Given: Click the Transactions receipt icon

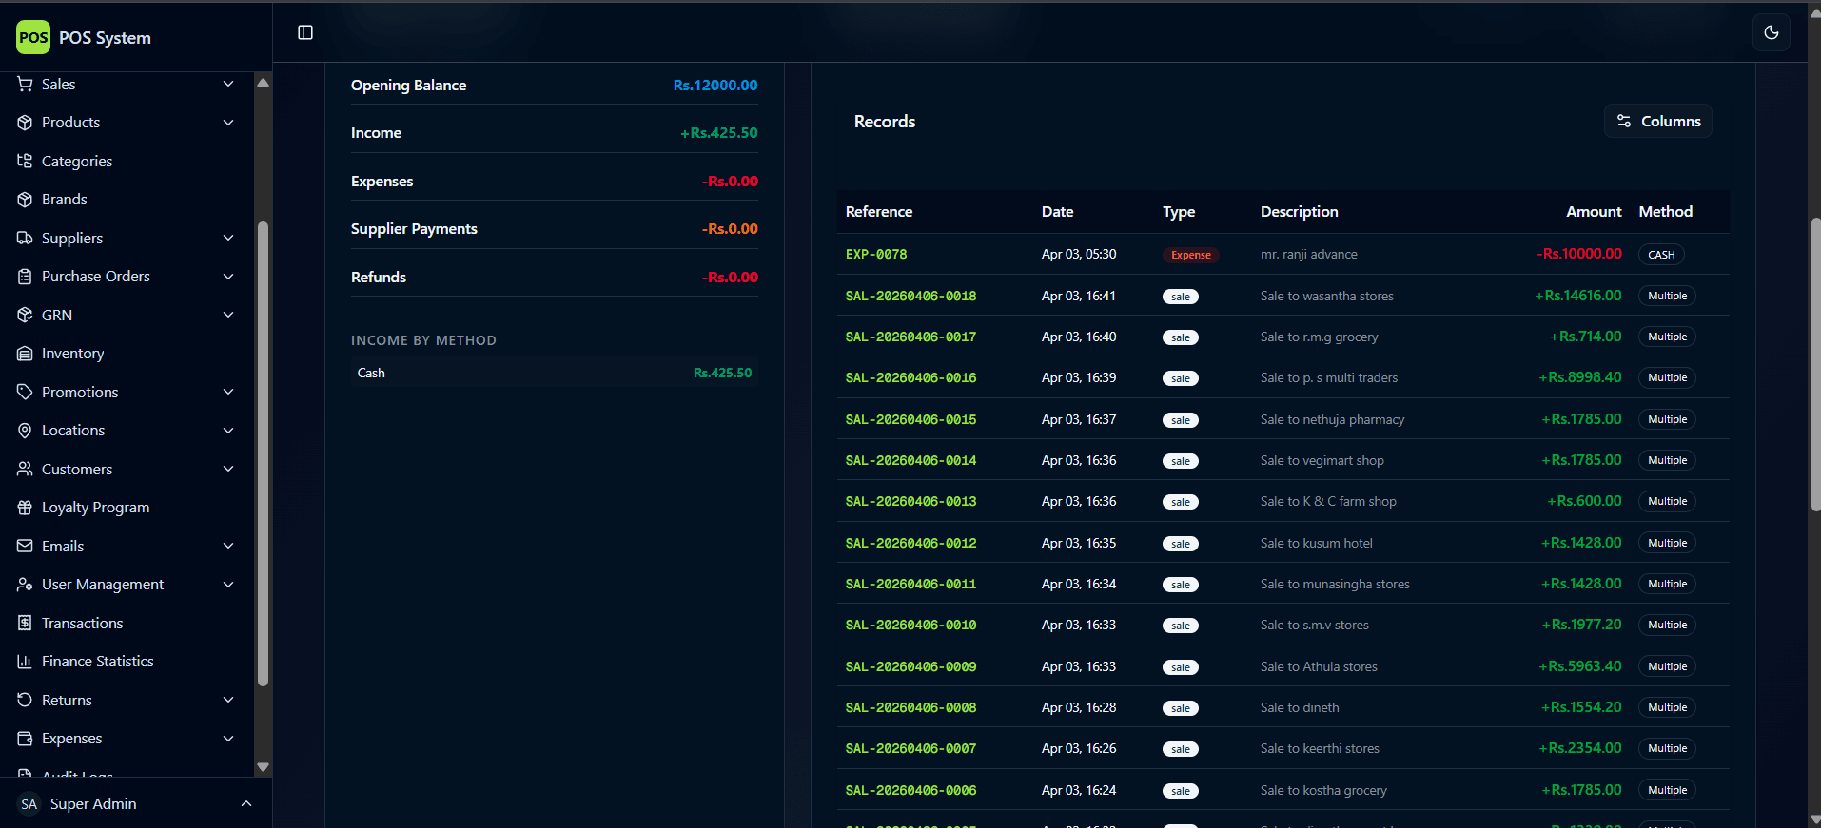Looking at the screenshot, I should [x=25, y=623].
